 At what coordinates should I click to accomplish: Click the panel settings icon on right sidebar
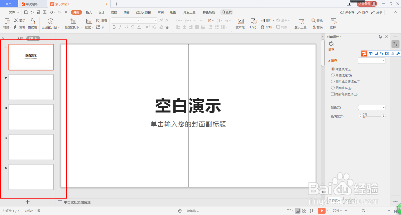point(395,44)
